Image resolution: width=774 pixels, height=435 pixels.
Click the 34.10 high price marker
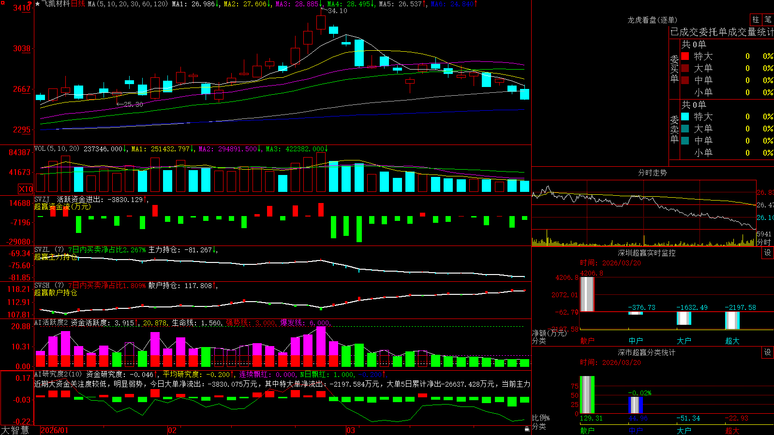[337, 11]
